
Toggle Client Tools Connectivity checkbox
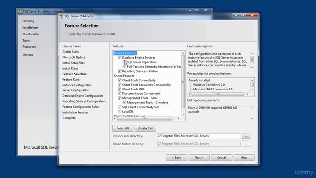click(119, 80)
